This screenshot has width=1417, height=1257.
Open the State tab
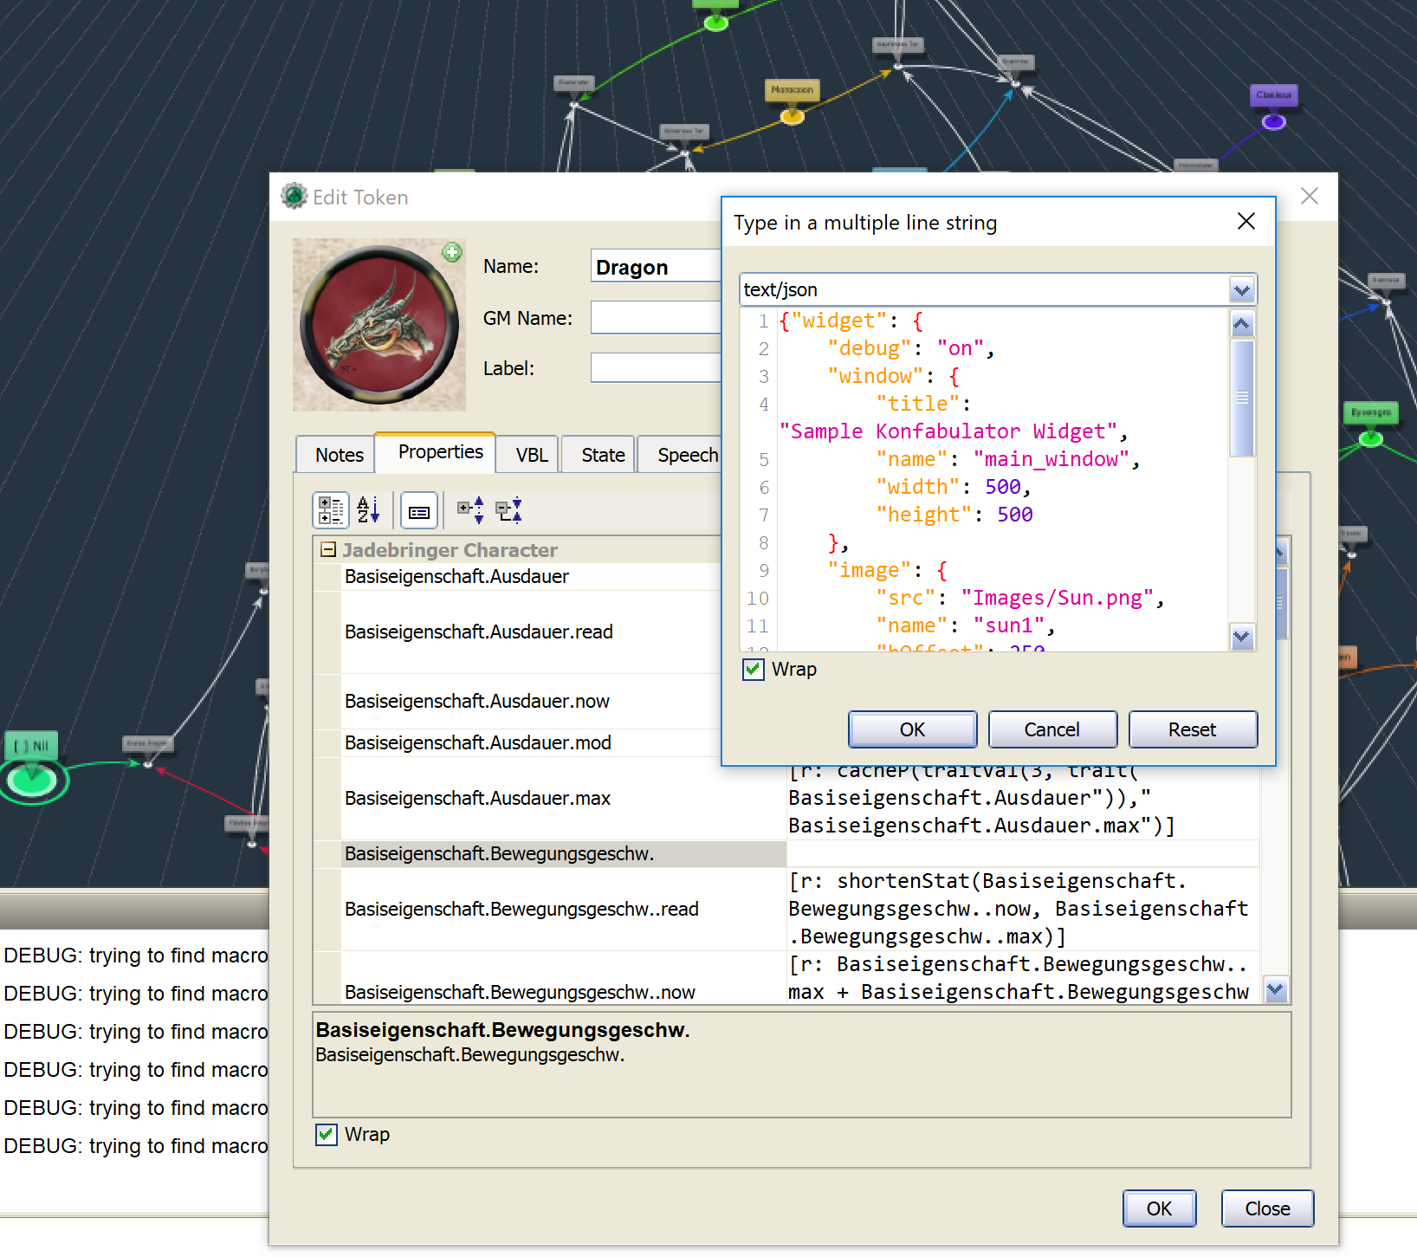click(598, 454)
